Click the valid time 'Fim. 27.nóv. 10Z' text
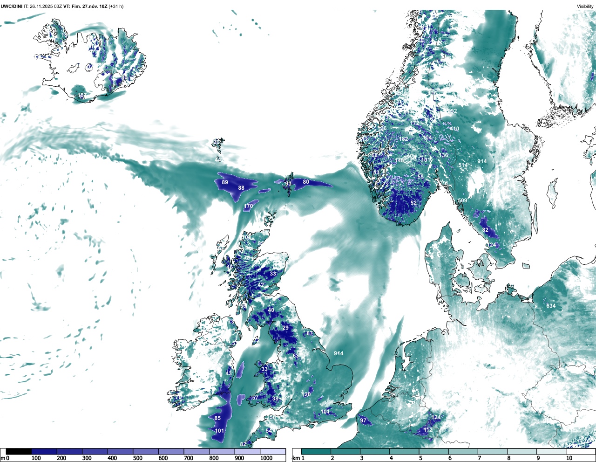The width and height of the screenshot is (596, 462). pyautogui.click(x=89, y=6)
